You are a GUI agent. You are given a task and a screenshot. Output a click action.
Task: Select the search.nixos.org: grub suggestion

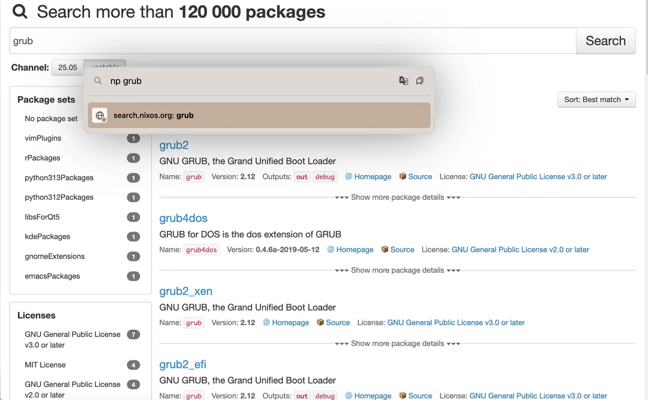(259, 115)
